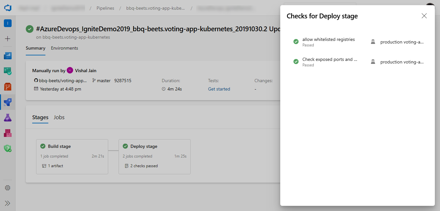Open the Overview dashboard icon in sidebar
440x211 pixels.
coord(8,56)
